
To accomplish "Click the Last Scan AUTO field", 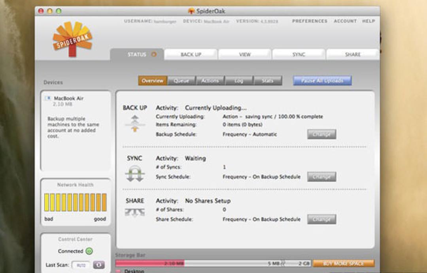I will 81,265.
